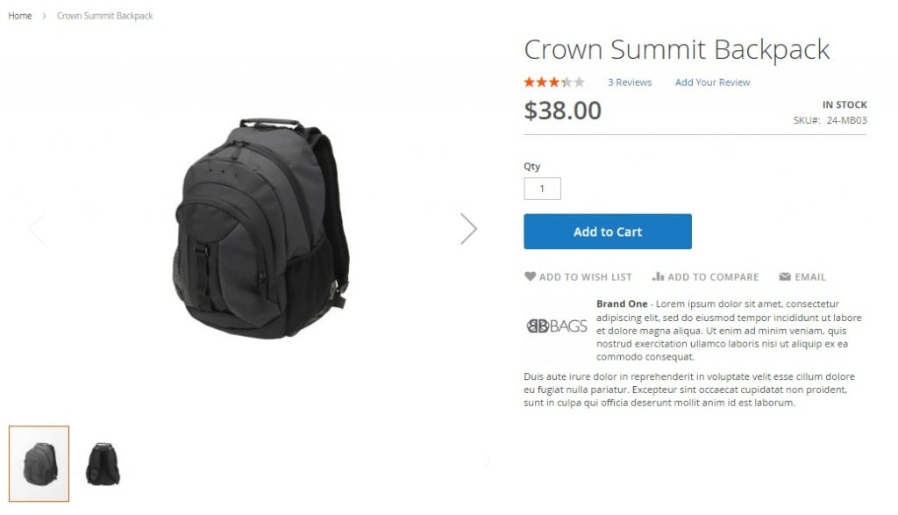Click the Add to Compare text
898x515 pixels.
713,277
